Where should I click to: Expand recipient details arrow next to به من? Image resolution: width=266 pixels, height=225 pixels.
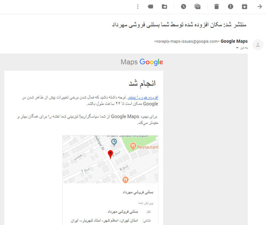coord(237,48)
